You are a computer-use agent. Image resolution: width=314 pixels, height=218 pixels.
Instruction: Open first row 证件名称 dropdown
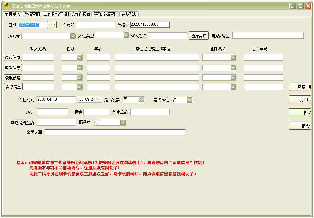(x=233, y=57)
